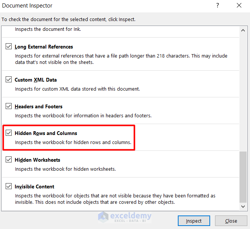The width and height of the screenshot is (250, 229).
Task: Click the scrollbar down arrow
Action: [244, 206]
